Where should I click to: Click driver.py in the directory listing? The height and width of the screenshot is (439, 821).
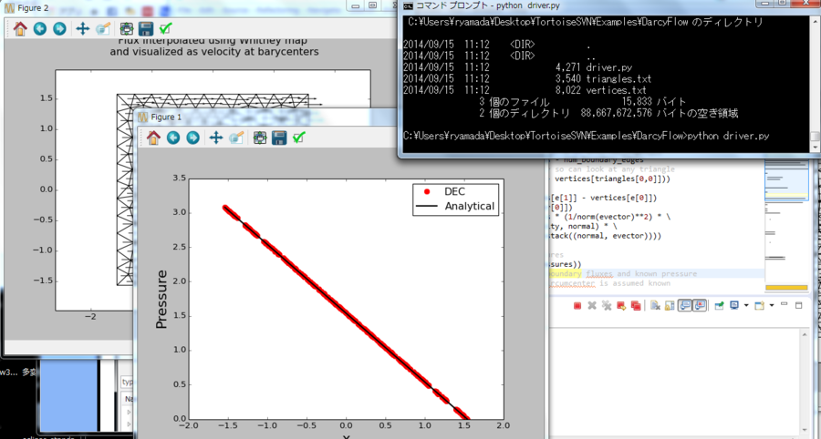pyautogui.click(x=609, y=67)
